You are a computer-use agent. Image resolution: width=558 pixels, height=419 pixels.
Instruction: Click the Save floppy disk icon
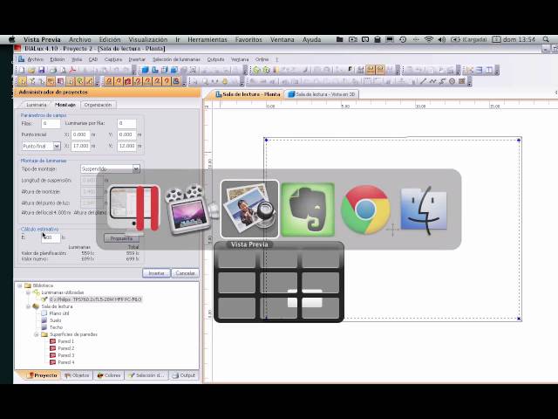42,70
